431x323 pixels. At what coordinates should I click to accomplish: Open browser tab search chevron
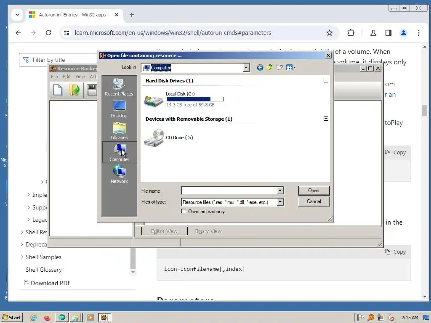tap(17, 15)
